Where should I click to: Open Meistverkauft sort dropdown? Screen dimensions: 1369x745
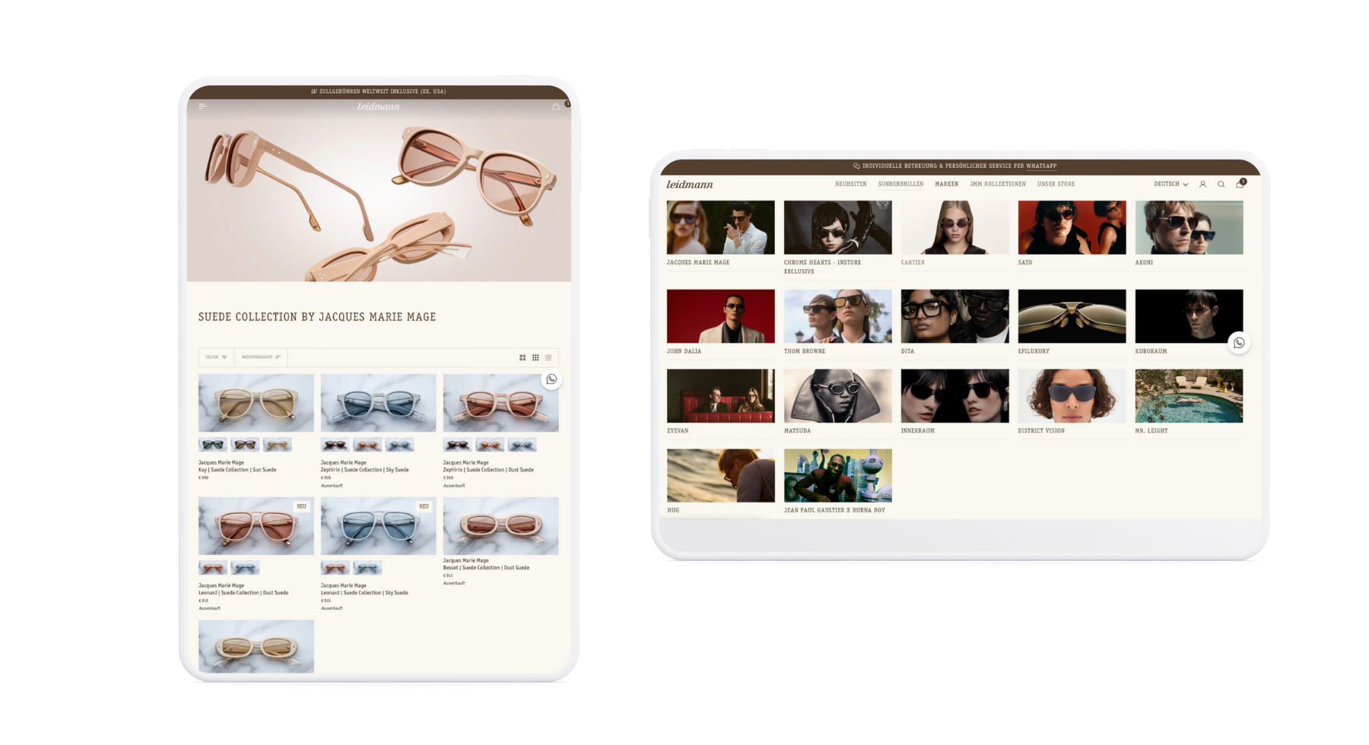(261, 357)
